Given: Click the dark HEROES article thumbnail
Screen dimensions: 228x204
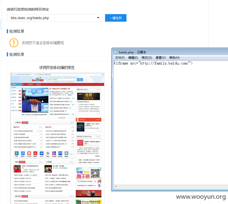Looking at the screenshot, I should click(x=81, y=127).
